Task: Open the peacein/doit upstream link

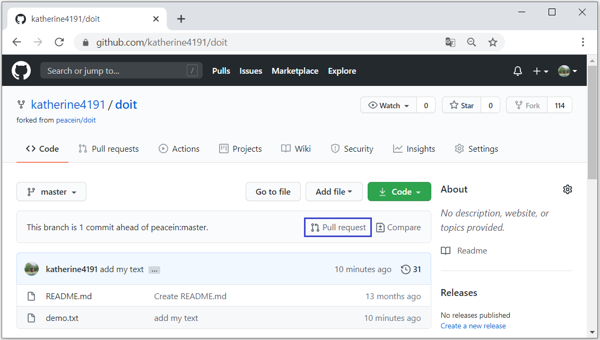Action: tap(76, 120)
